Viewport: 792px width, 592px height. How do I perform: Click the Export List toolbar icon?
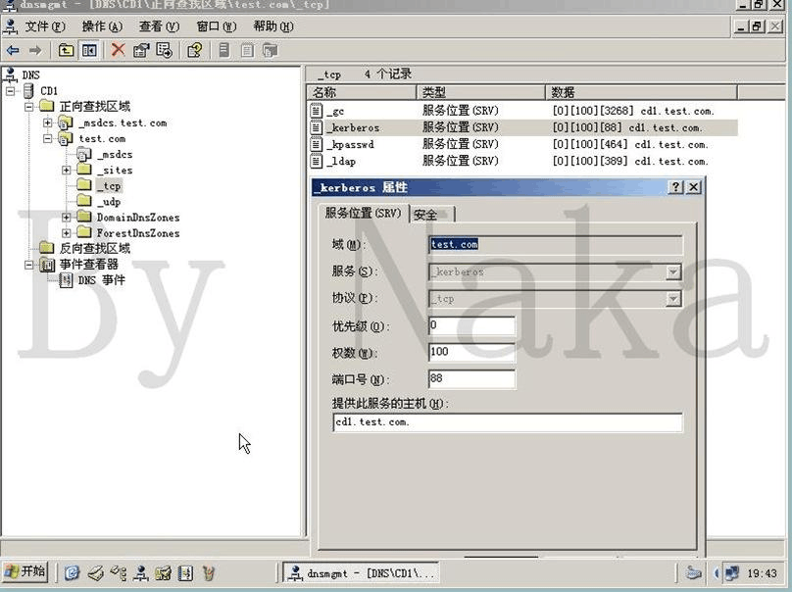click(x=164, y=50)
